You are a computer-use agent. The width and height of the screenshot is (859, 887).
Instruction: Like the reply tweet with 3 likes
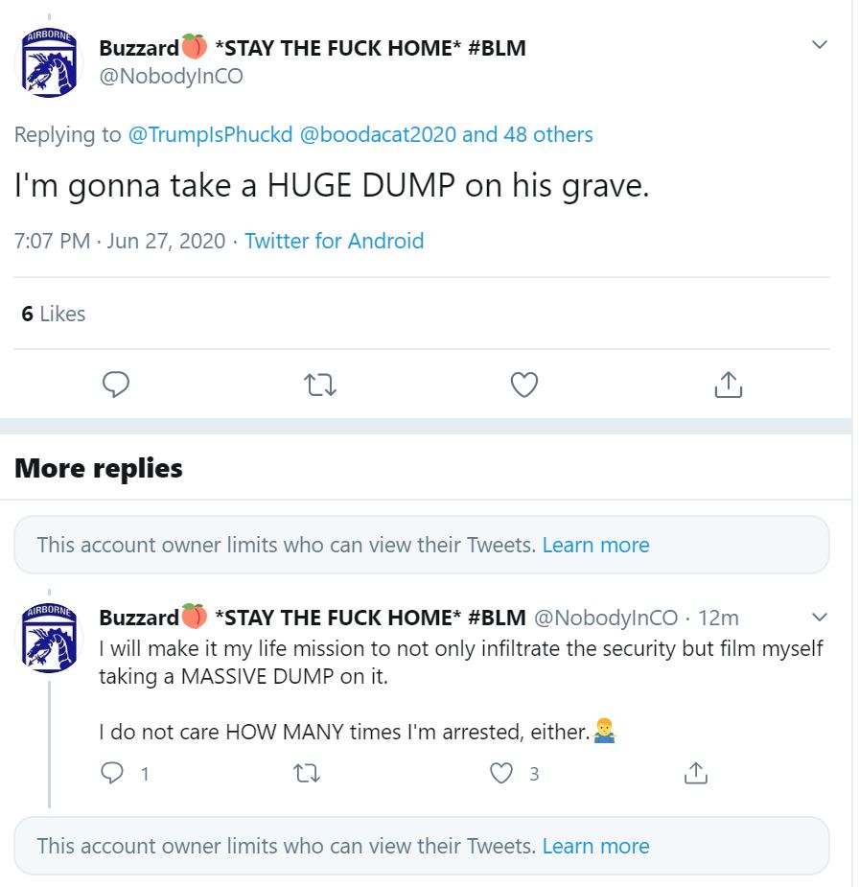pos(502,772)
